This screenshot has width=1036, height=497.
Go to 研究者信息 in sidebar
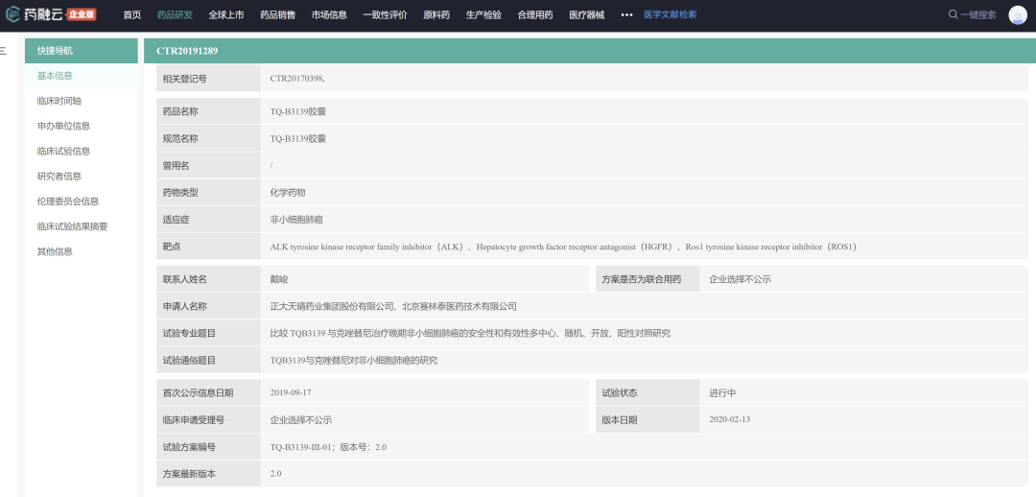tap(59, 176)
